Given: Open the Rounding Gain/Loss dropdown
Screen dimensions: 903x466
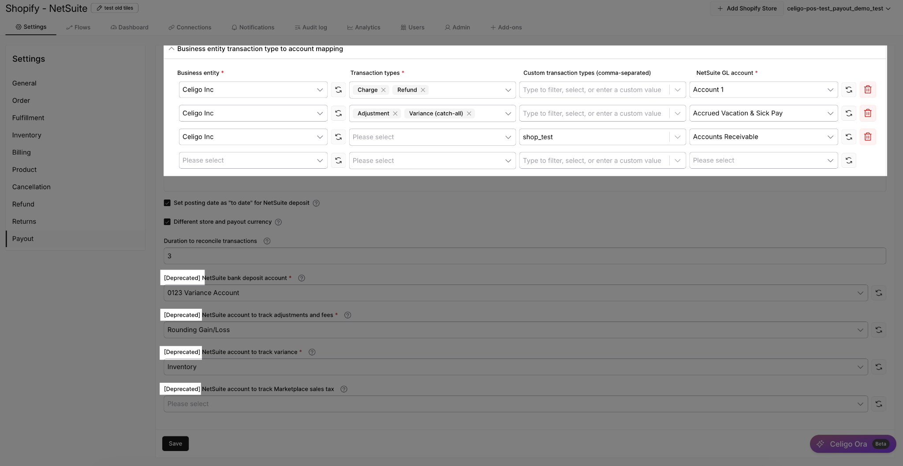Looking at the screenshot, I should pyautogui.click(x=515, y=330).
